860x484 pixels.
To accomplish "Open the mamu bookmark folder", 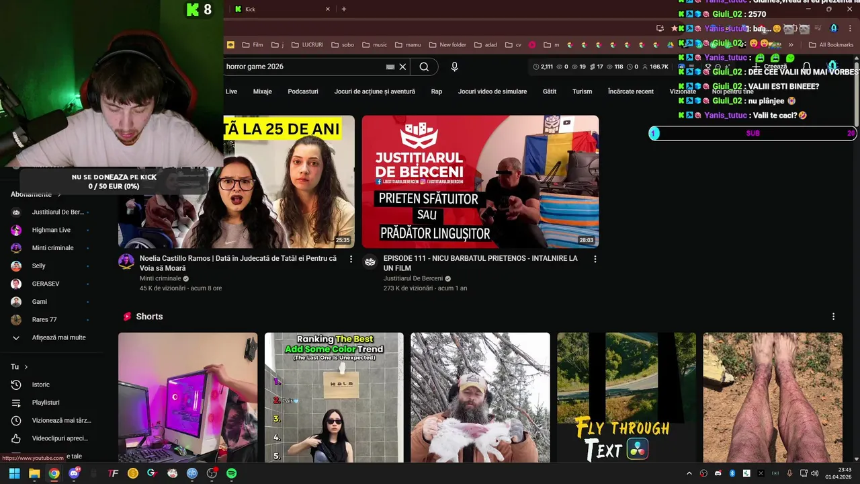I will point(408,45).
